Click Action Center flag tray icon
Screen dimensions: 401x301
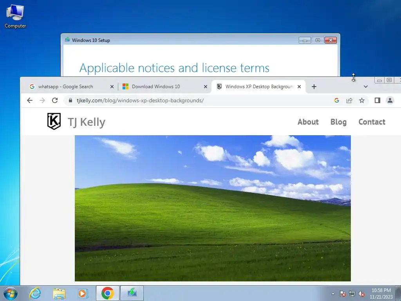pyautogui.click(x=342, y=294)
